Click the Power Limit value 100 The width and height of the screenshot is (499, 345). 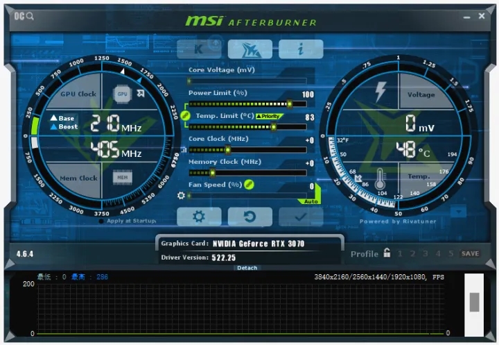coord(308,94)
